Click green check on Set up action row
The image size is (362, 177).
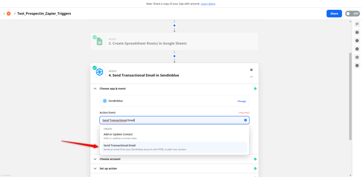coord(255,169)
